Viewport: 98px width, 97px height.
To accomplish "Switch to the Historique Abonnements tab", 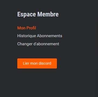I will click(40, 36).
